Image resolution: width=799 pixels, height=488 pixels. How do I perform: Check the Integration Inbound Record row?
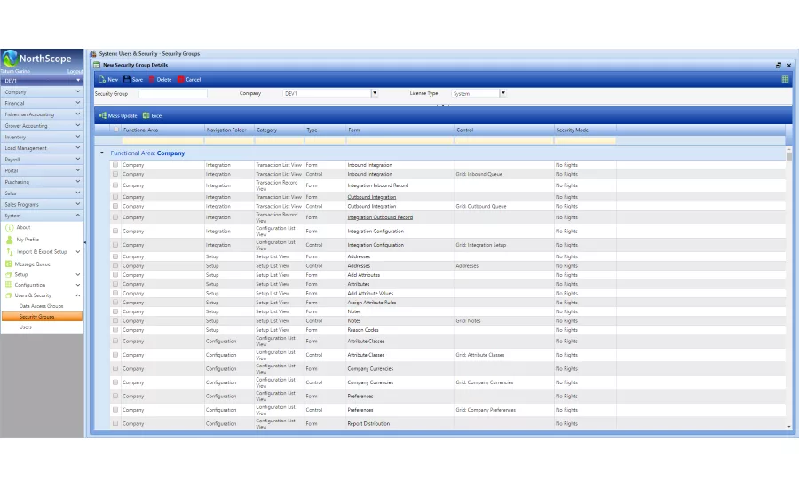pyautogui.click(x=115, y=185)
